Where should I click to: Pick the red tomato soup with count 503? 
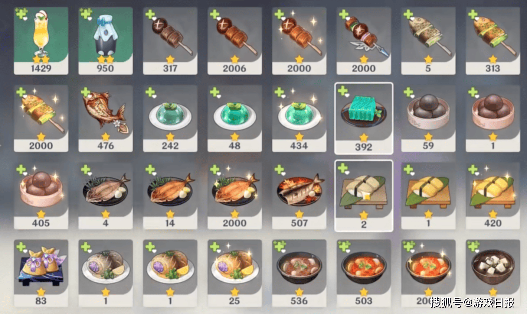[364, 273]
